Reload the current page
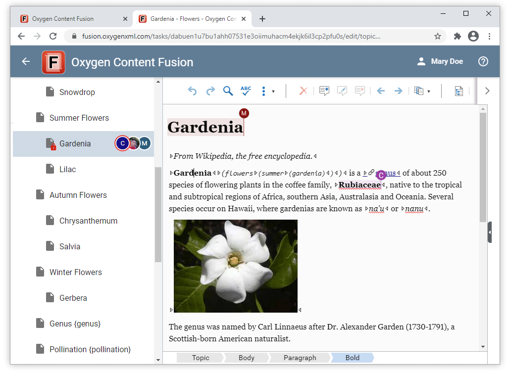Screen dimensions: 510x371 point(53,36)
